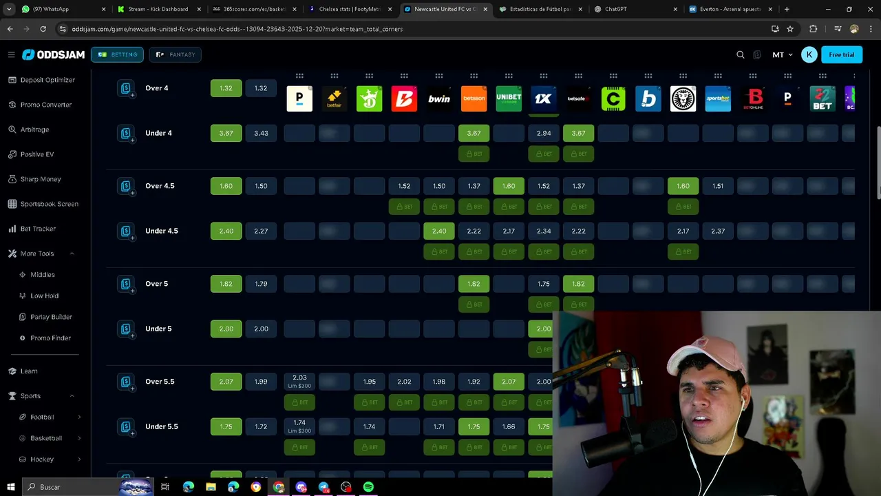
Task: Click BET under Pinnacle's 1.74 Under 5.5
Action: pyautogui.click(x=299, y=447)
